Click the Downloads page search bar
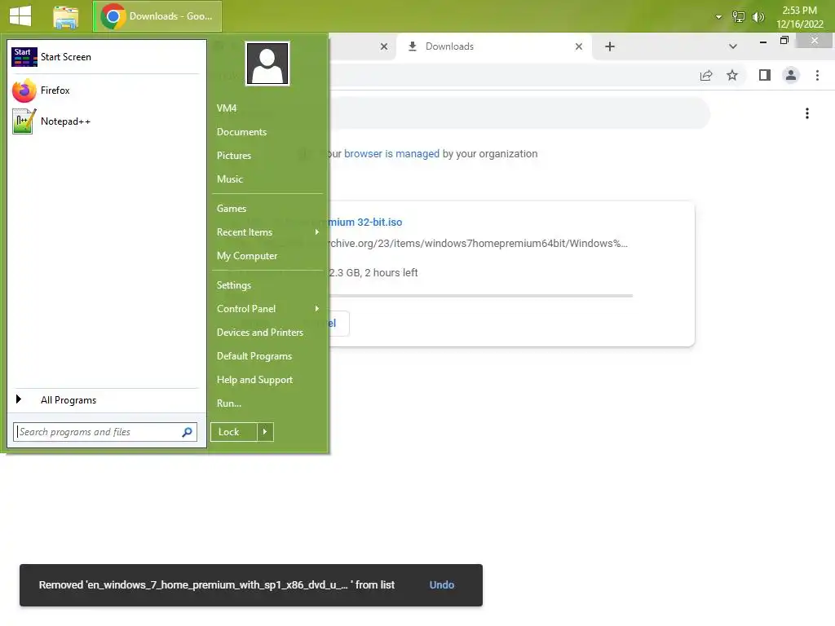This screenshot has height=626, width=835. click(519, 113)
